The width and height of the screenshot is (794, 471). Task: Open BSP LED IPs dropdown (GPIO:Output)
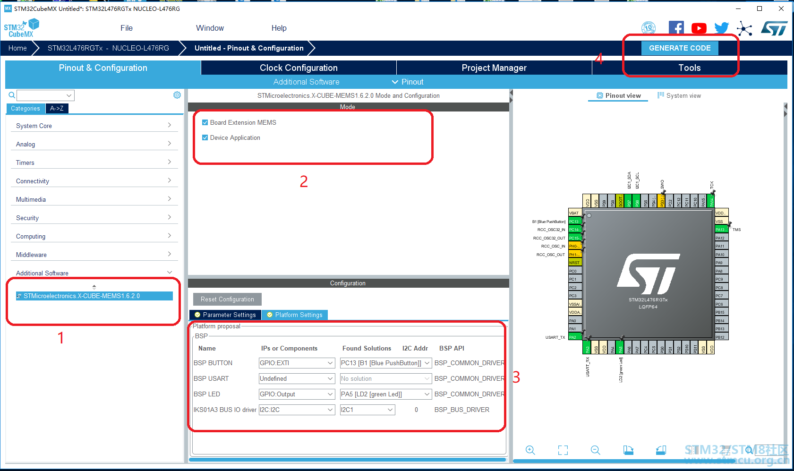point(297,394)
